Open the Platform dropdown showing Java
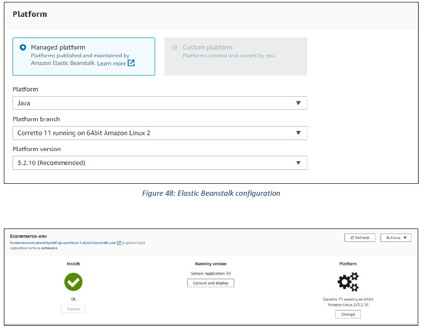The image size is (424, 330). click(x=160, y=103)
